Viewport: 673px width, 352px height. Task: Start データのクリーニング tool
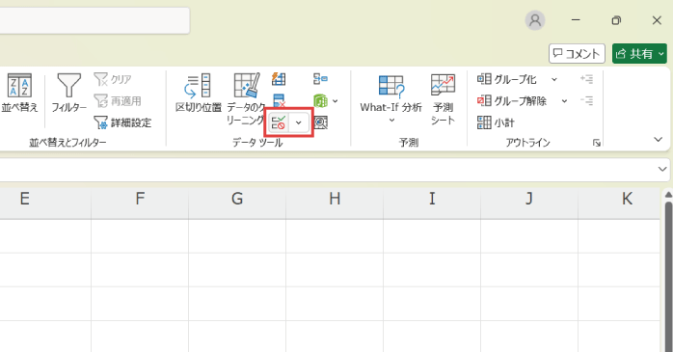pyautogui.click(x=246, y=99)
